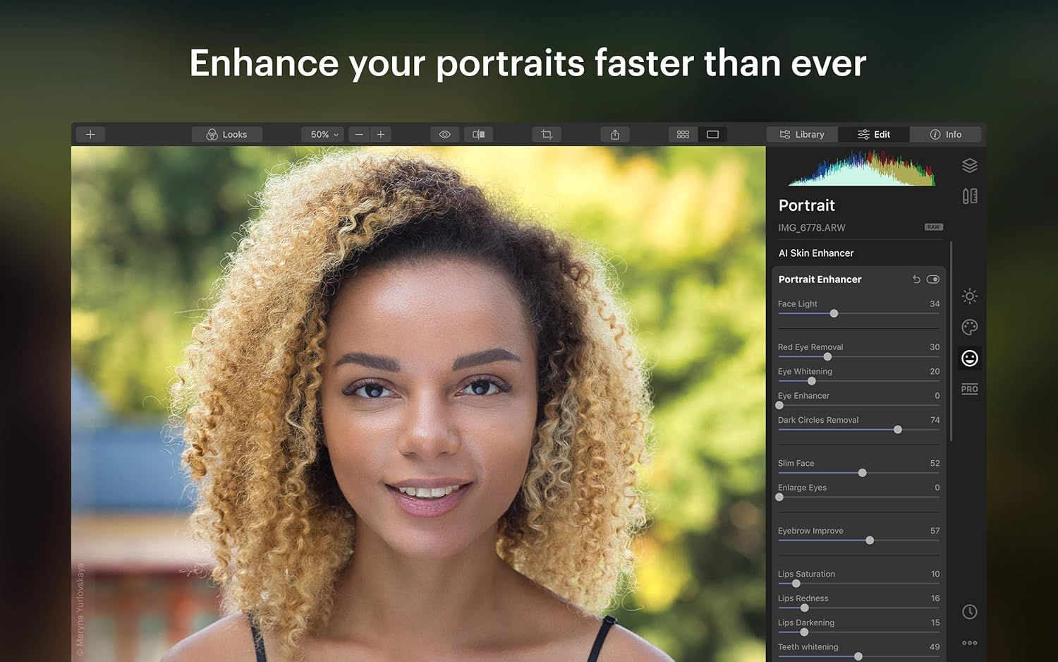Open the Layers panel icon
Viewport: 1058px width, 662px height.
pyautogui.click(x=970, y=165)
